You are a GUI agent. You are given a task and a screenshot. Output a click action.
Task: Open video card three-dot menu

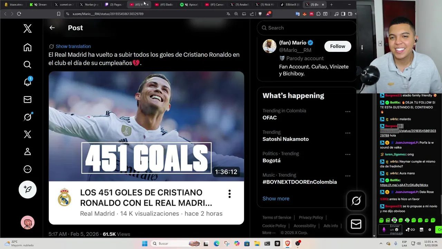pos(229,194)
